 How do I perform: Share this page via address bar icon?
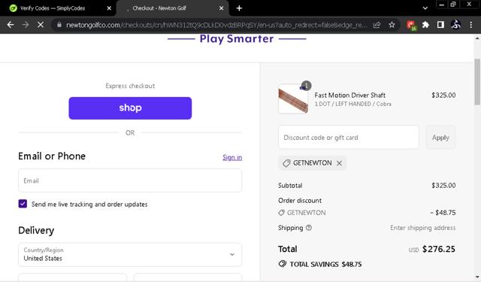click(x=377, y=25)
